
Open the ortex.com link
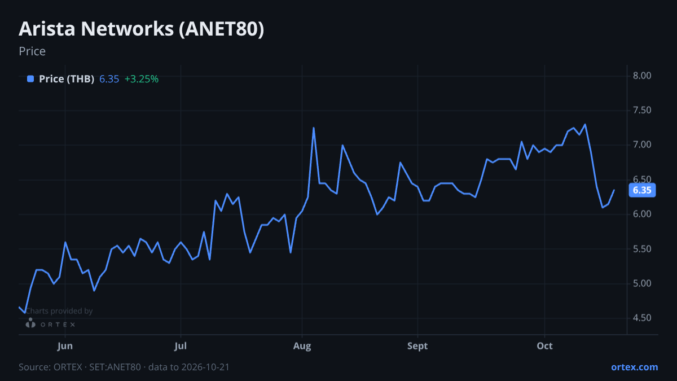tap(634, 367)
